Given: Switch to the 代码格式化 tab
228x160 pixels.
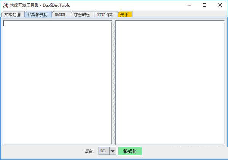Looking at the screenshot, I should 38,14.
